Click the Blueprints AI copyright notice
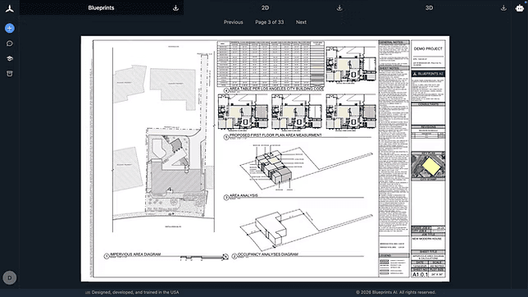This screenshot has height=297, width=528. (396, 292)
